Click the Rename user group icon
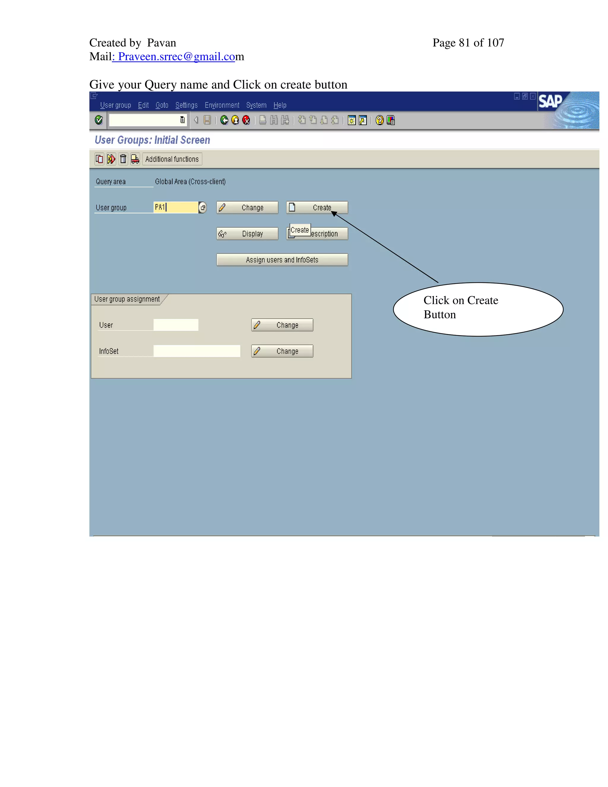Image resolution: width=608 pixels, height=787 pixels. click(x=111, y=159)
